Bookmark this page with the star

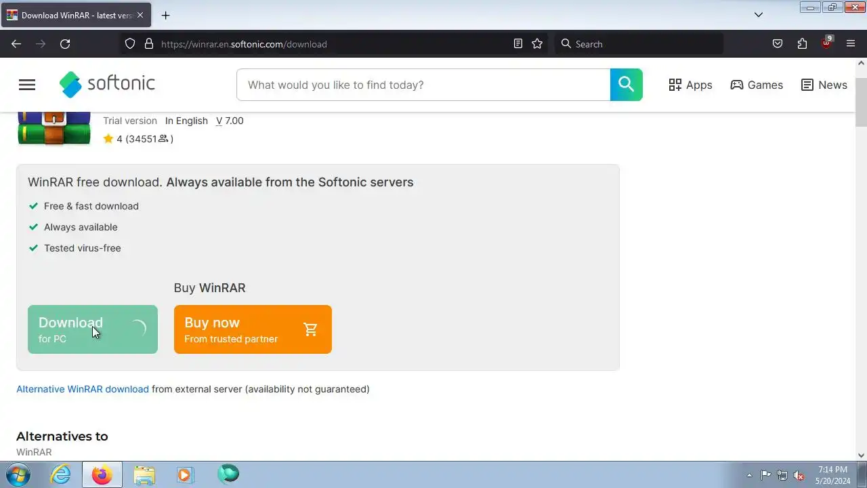point(537,44)
